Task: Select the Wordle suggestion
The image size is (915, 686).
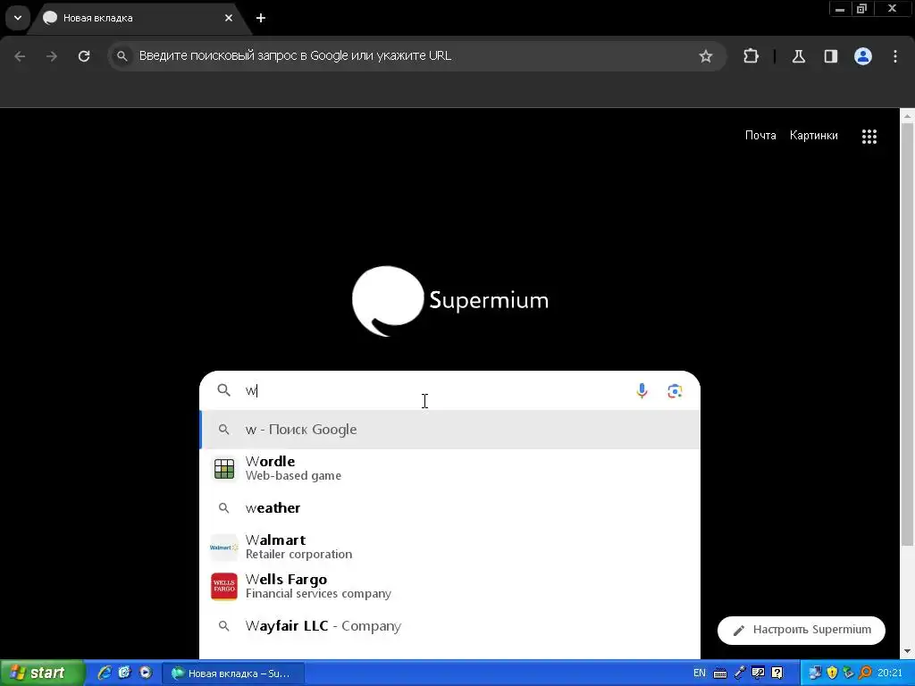Action: pos(450,468)
